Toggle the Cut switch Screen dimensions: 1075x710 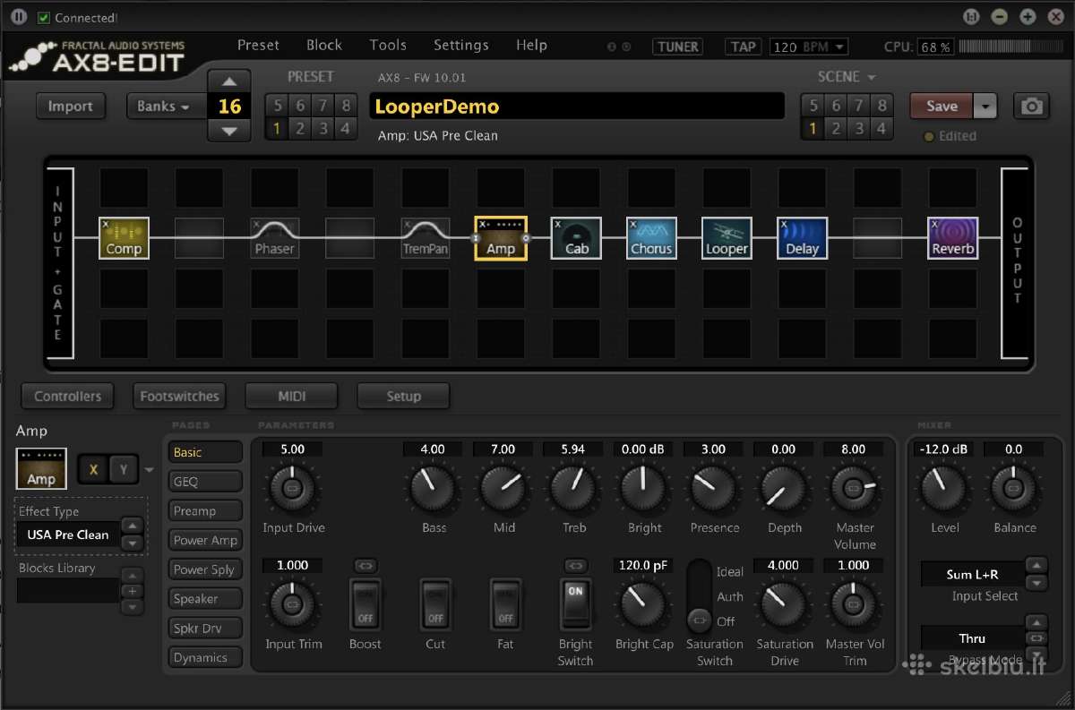click(435, 604)
